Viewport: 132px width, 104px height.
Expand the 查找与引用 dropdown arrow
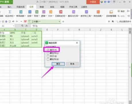[79, 16]
